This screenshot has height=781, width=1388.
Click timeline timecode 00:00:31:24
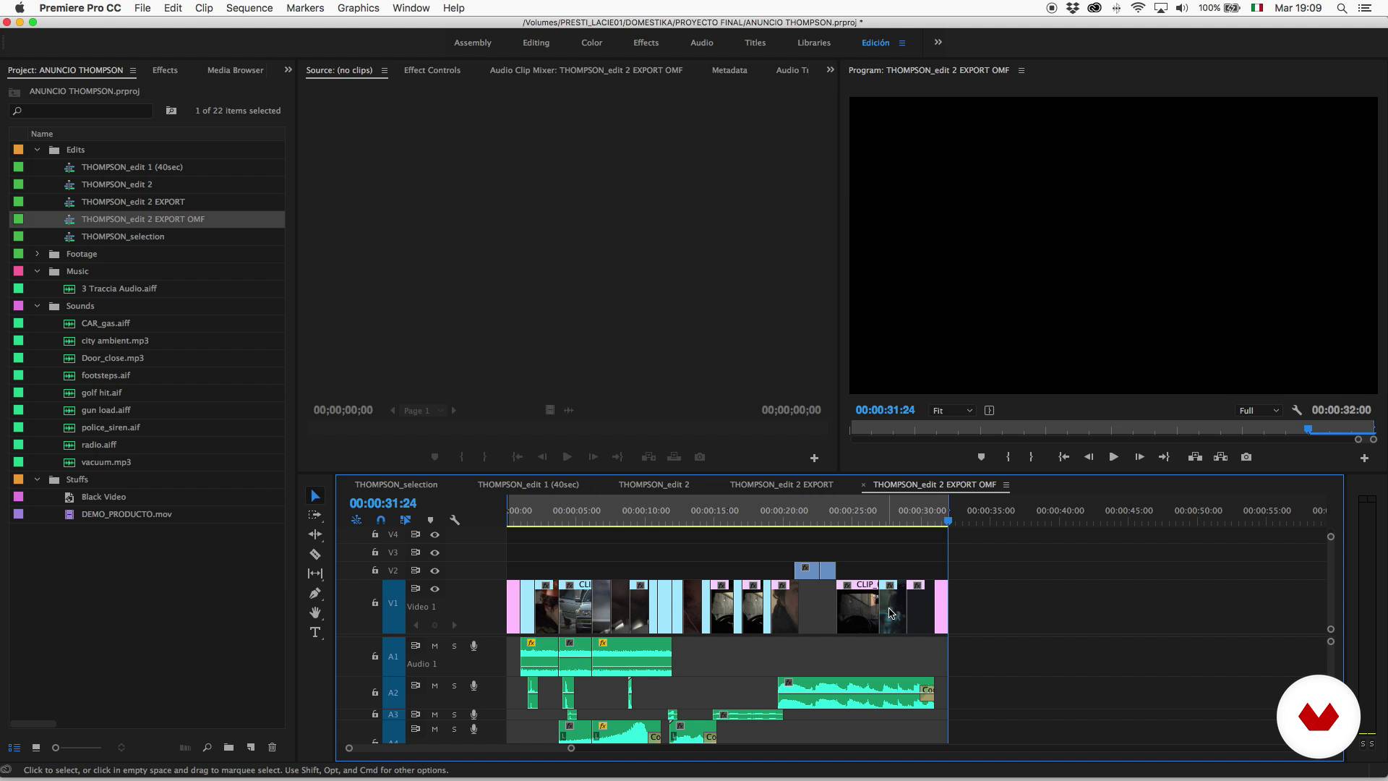click(383, 503)
